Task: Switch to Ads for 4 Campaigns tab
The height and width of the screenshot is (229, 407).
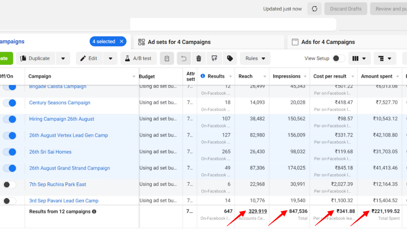Action: point(347,42)
